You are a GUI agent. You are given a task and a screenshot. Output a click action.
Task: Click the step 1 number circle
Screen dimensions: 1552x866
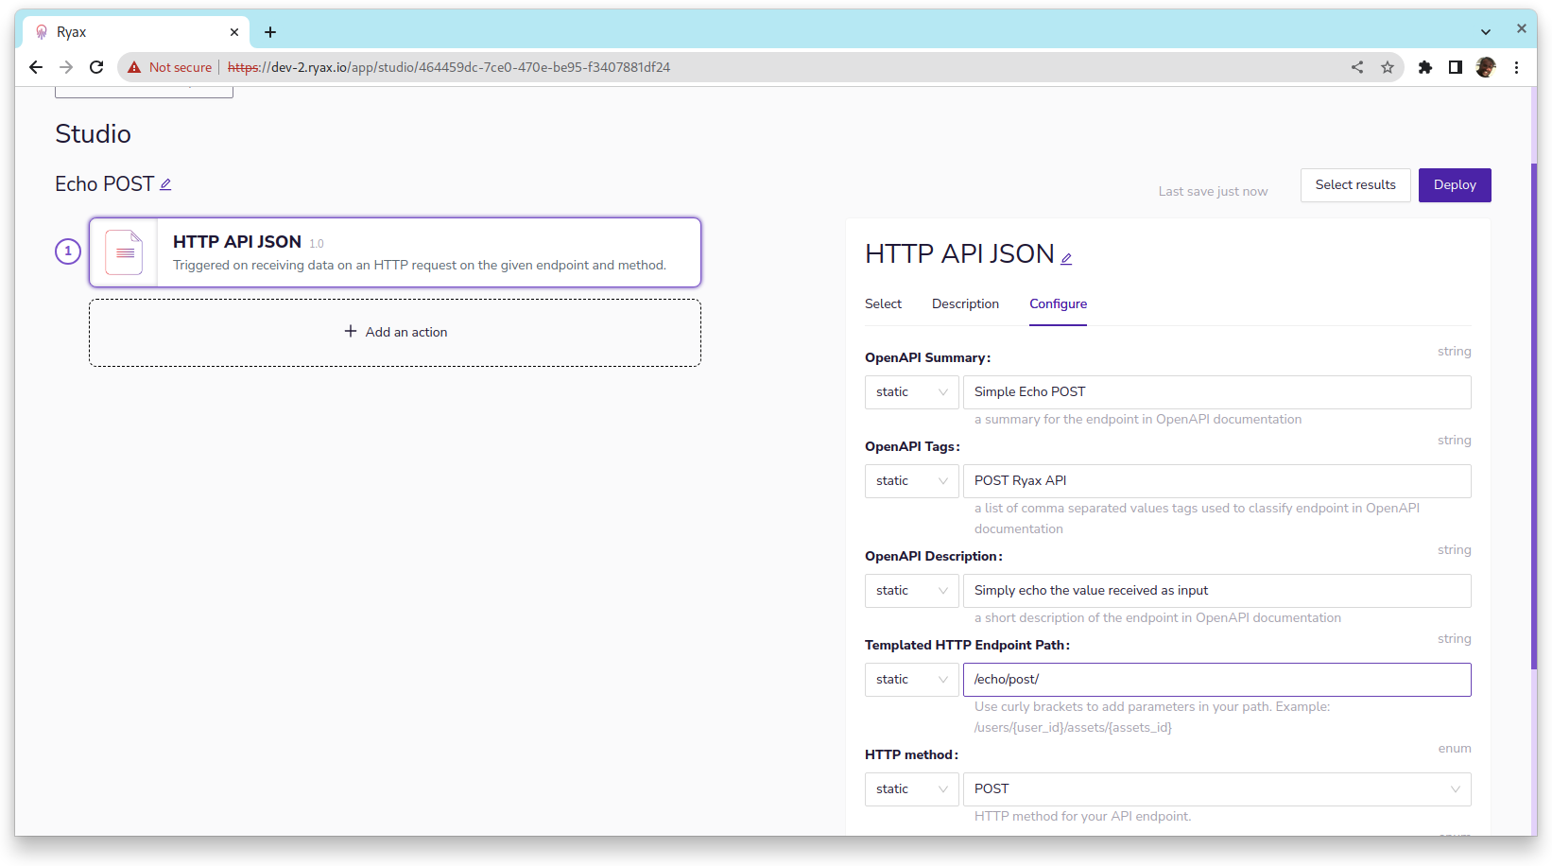pos(67,251)
